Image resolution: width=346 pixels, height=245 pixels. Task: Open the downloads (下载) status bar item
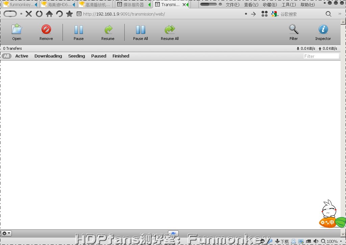[282, 242]
